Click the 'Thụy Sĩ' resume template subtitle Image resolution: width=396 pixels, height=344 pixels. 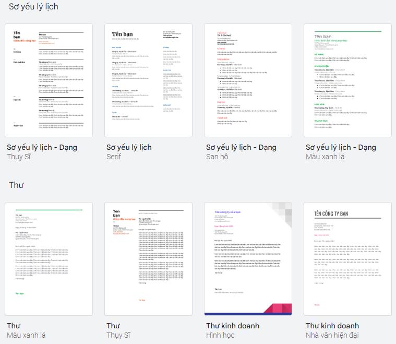19,157
